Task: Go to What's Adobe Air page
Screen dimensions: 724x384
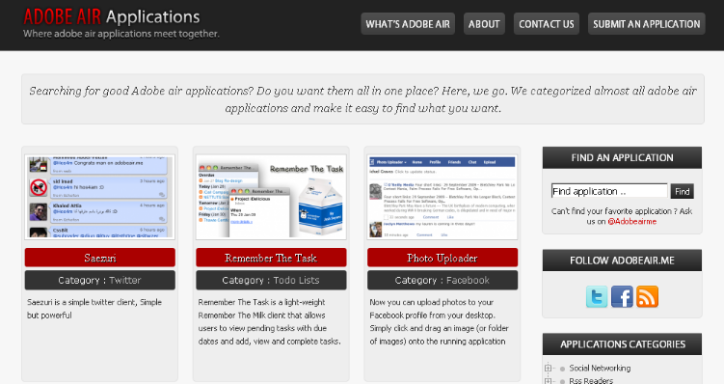Action: click(x=408, y=24)
